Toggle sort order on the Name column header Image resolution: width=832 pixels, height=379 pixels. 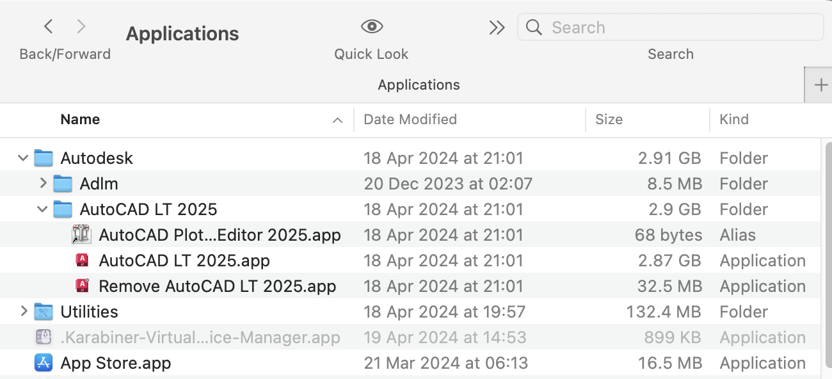pos(80,120)
